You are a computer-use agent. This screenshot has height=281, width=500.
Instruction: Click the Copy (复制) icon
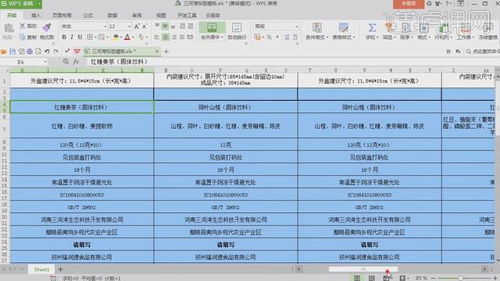click(23, 37)
